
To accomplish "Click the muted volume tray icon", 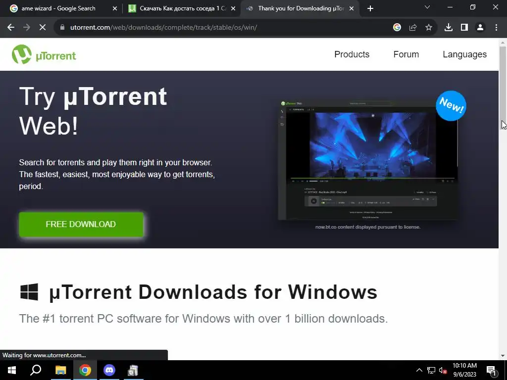I will tap(443, 370).
